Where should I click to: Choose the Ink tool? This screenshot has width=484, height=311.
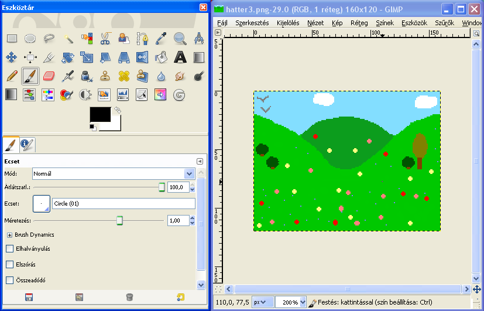(87, 76)
